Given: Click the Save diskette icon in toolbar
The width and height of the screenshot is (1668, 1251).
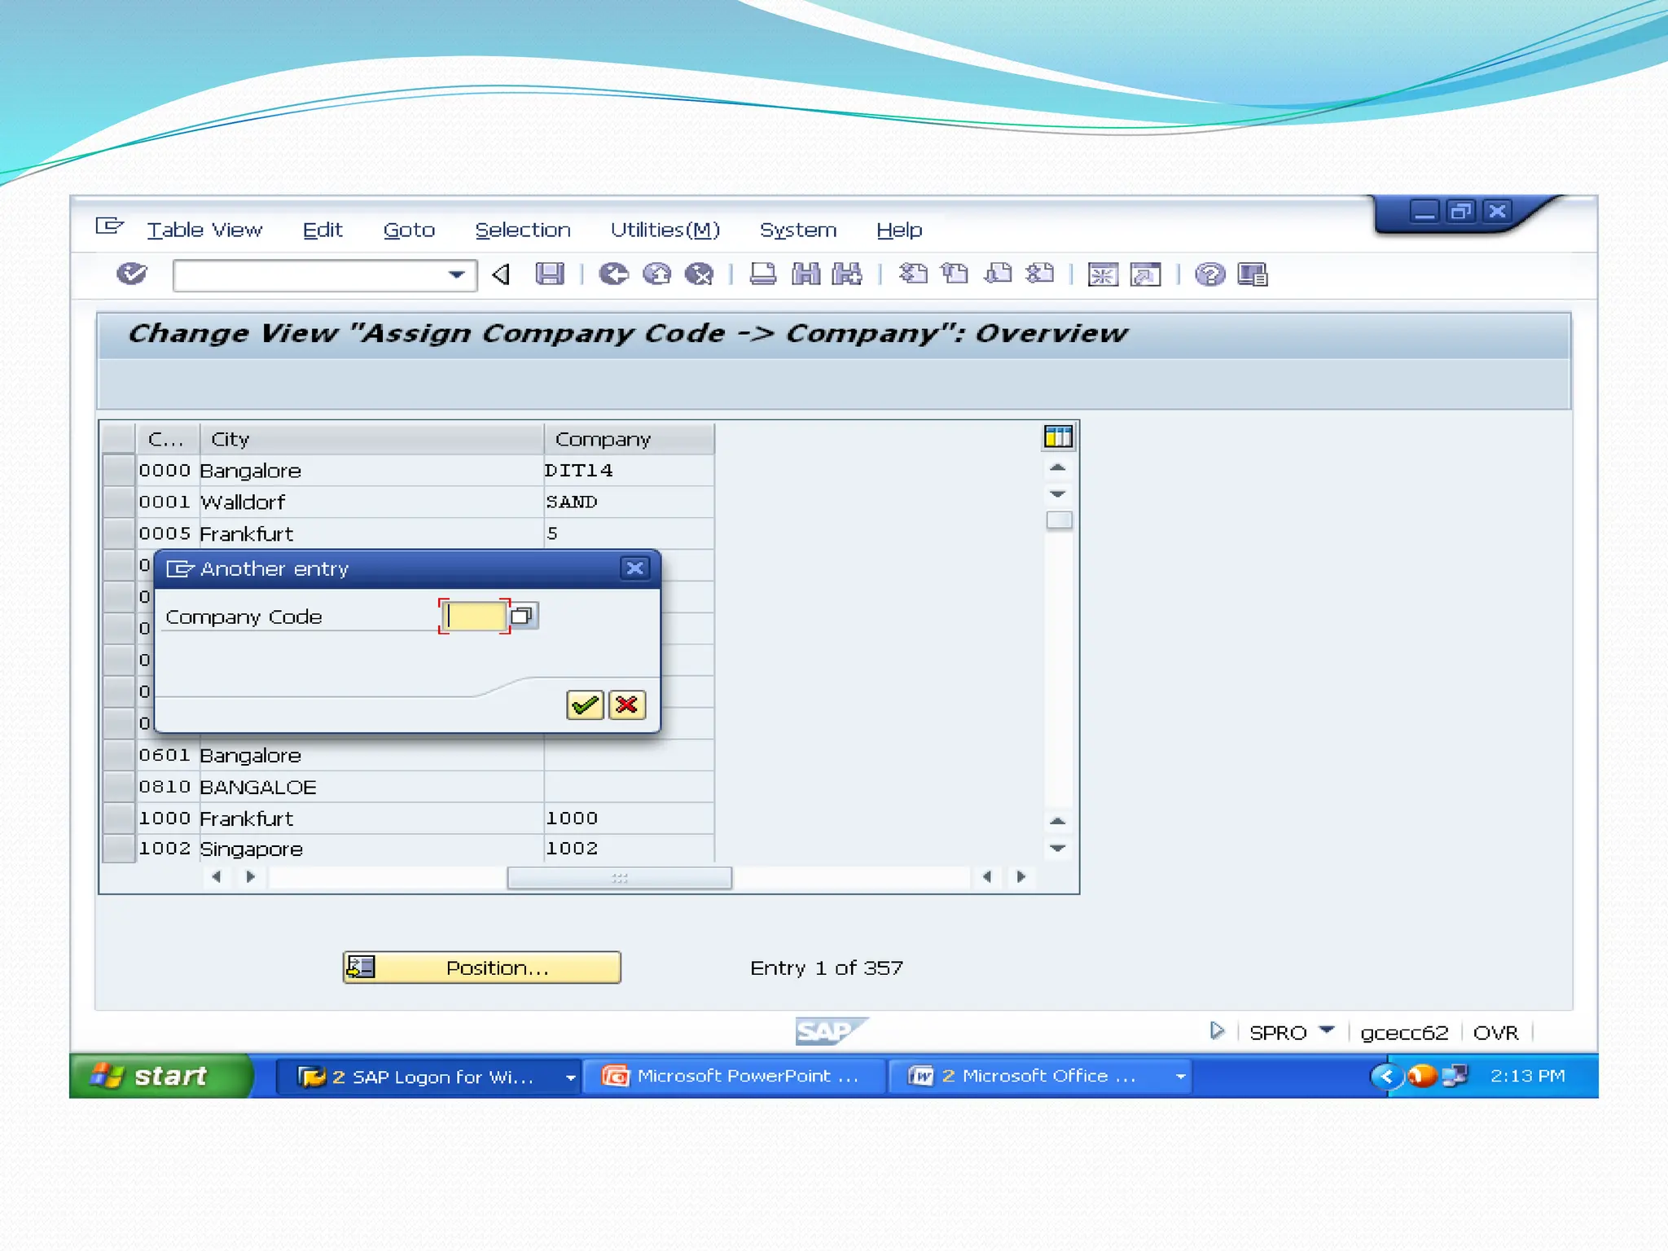Looking at the screenshot, I should click(x=550, y=274).
